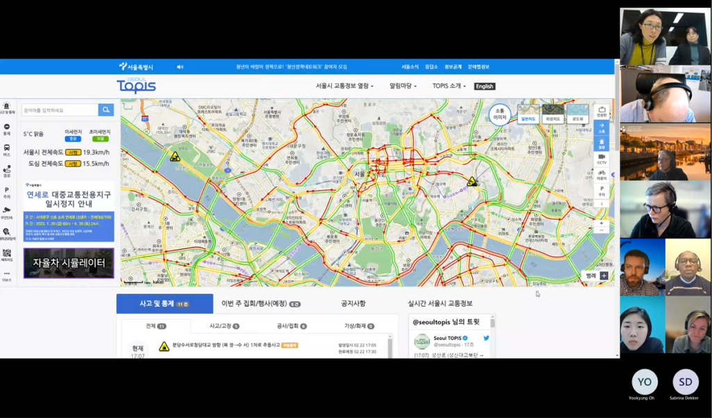Toggle the 따릉이 bicycle map layer

tap(601, 175)
